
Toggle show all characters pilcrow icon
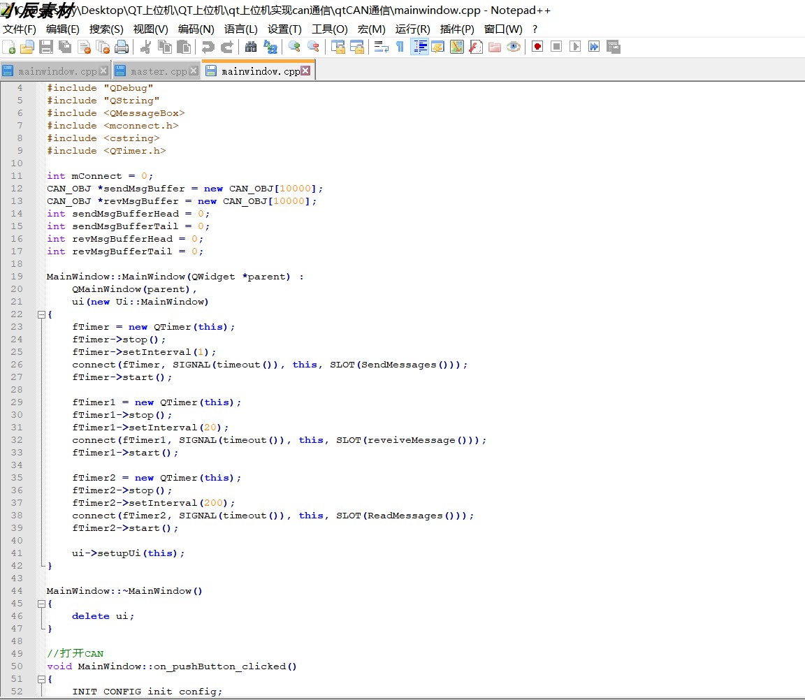[x=400, y=48]
